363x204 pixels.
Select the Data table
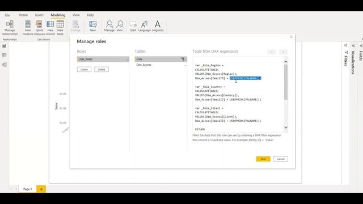pos(161,59)
